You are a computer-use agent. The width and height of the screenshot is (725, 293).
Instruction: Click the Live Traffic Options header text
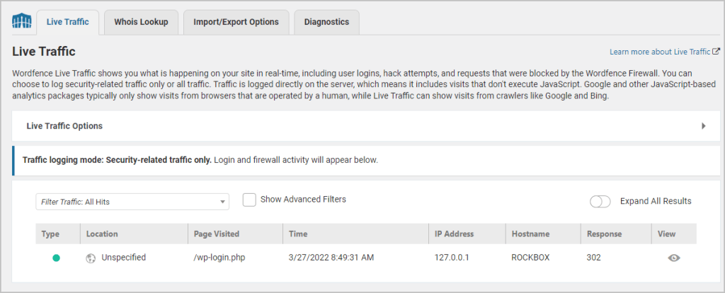64,126
